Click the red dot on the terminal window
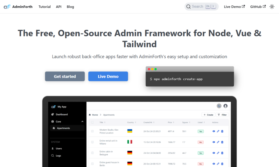 tap(149, 69)
